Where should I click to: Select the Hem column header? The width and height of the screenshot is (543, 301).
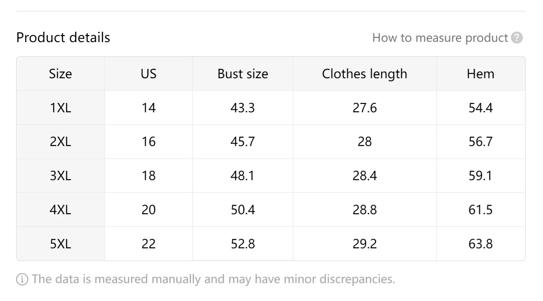point(480,74)
